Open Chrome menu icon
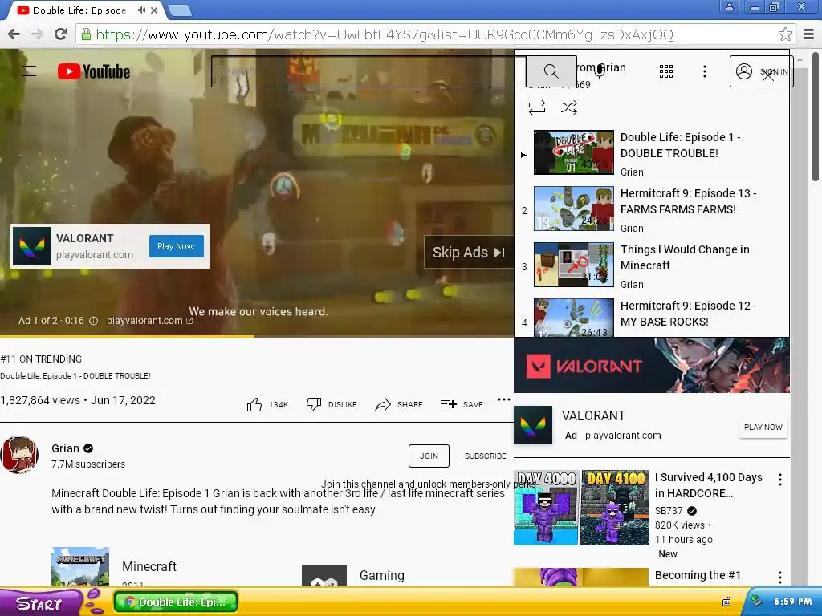 point(809,34)
